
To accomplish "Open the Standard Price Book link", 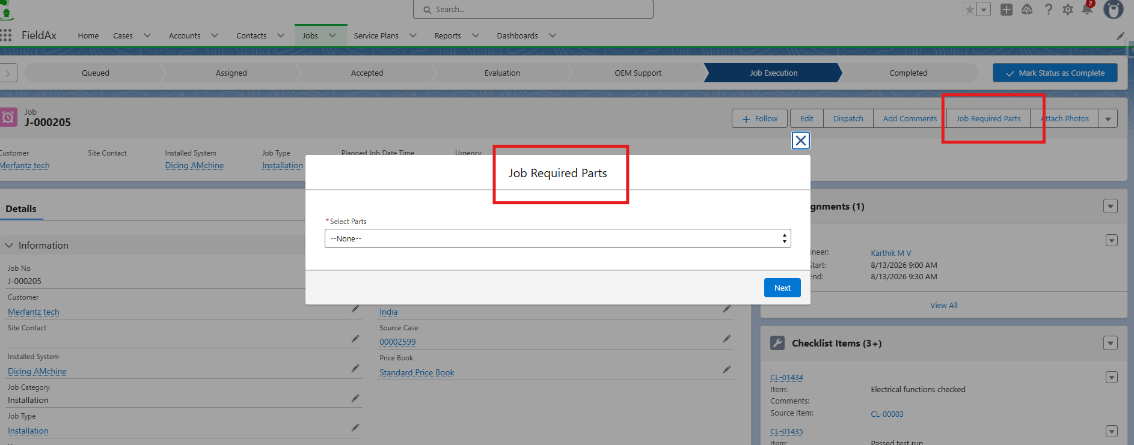I will point(417,372).
